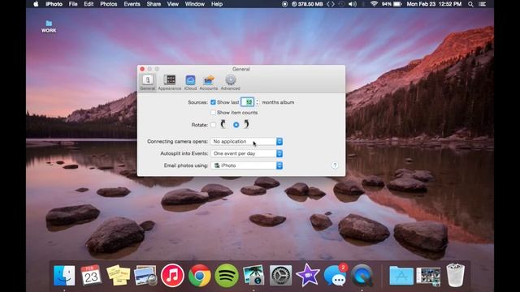Click the 378.50 MB memory indicator
Viewport: 520px width, 292px height.
[307, 4]
